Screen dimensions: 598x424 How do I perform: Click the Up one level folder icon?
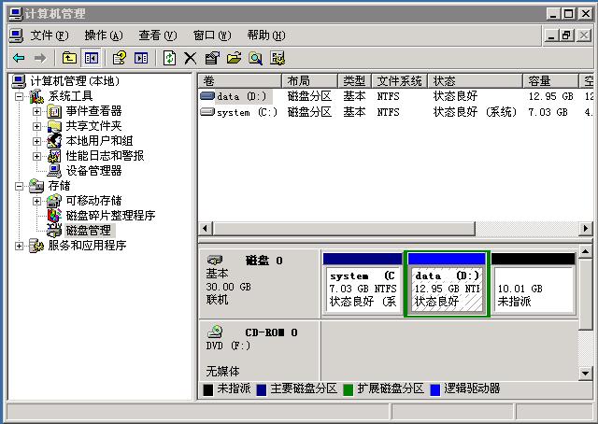click(69, 58)
